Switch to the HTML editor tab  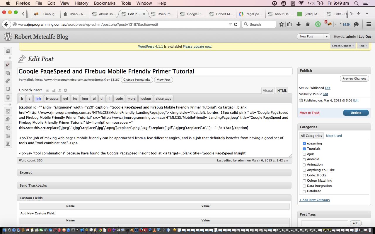[282, 90]
